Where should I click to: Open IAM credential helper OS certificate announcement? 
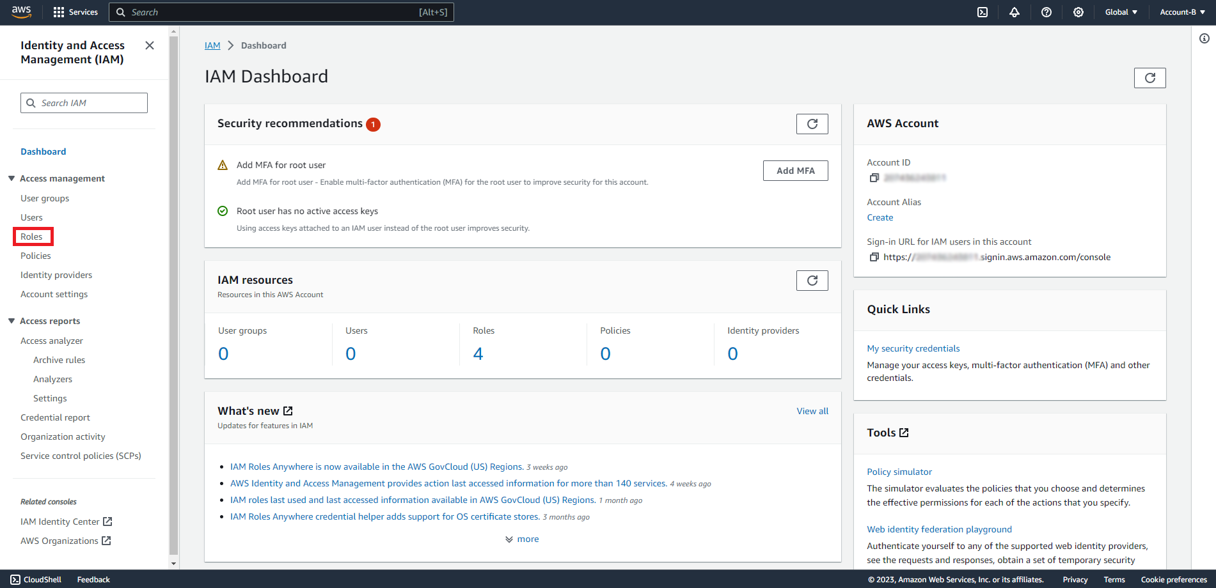pos(385,516)
